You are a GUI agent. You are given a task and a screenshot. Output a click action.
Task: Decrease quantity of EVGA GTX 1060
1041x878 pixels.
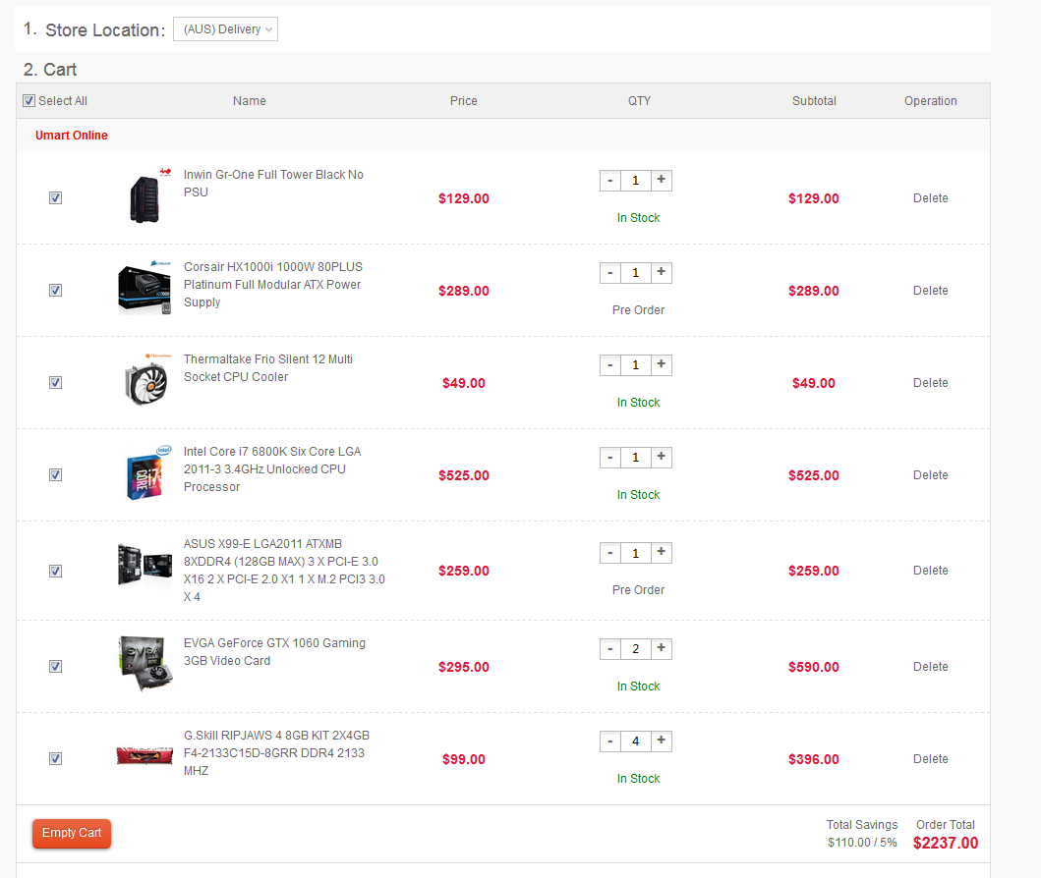[x=610, y=648]
